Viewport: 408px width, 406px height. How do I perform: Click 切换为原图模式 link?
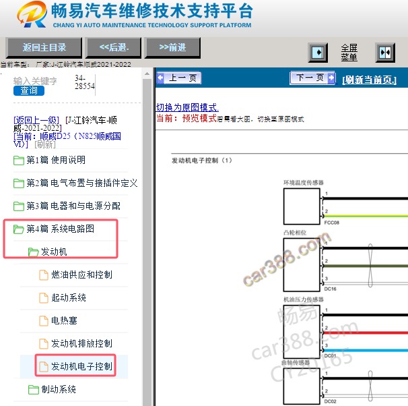point(187,107)
